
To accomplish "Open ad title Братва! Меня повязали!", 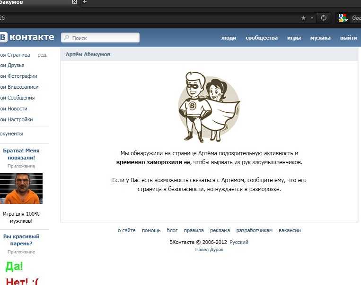I will click(21, 154).
